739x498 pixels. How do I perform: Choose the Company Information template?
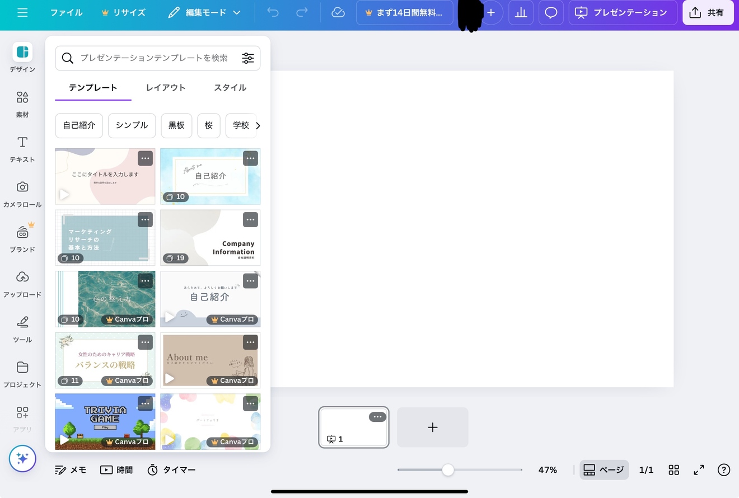(210, 238)
